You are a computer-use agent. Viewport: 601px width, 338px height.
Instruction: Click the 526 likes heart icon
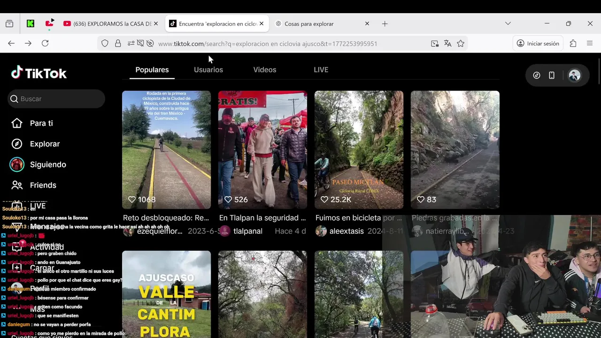pyautogui.click(x=228, y=200)
